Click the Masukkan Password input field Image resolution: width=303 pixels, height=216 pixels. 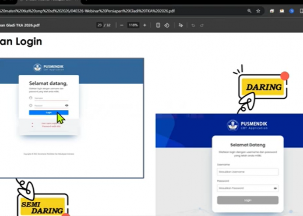click(245, 188)
